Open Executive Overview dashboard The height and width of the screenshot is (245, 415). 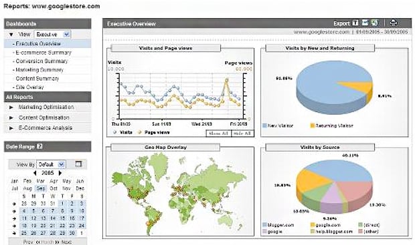[x=38, y=44]
